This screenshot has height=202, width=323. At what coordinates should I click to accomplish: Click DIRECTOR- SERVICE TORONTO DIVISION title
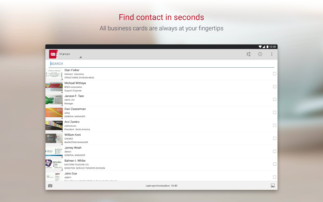point(85,168)
